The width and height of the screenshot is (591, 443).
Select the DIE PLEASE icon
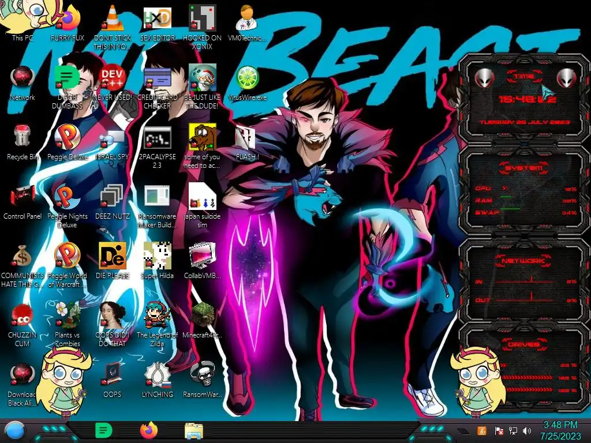point(113,261)
